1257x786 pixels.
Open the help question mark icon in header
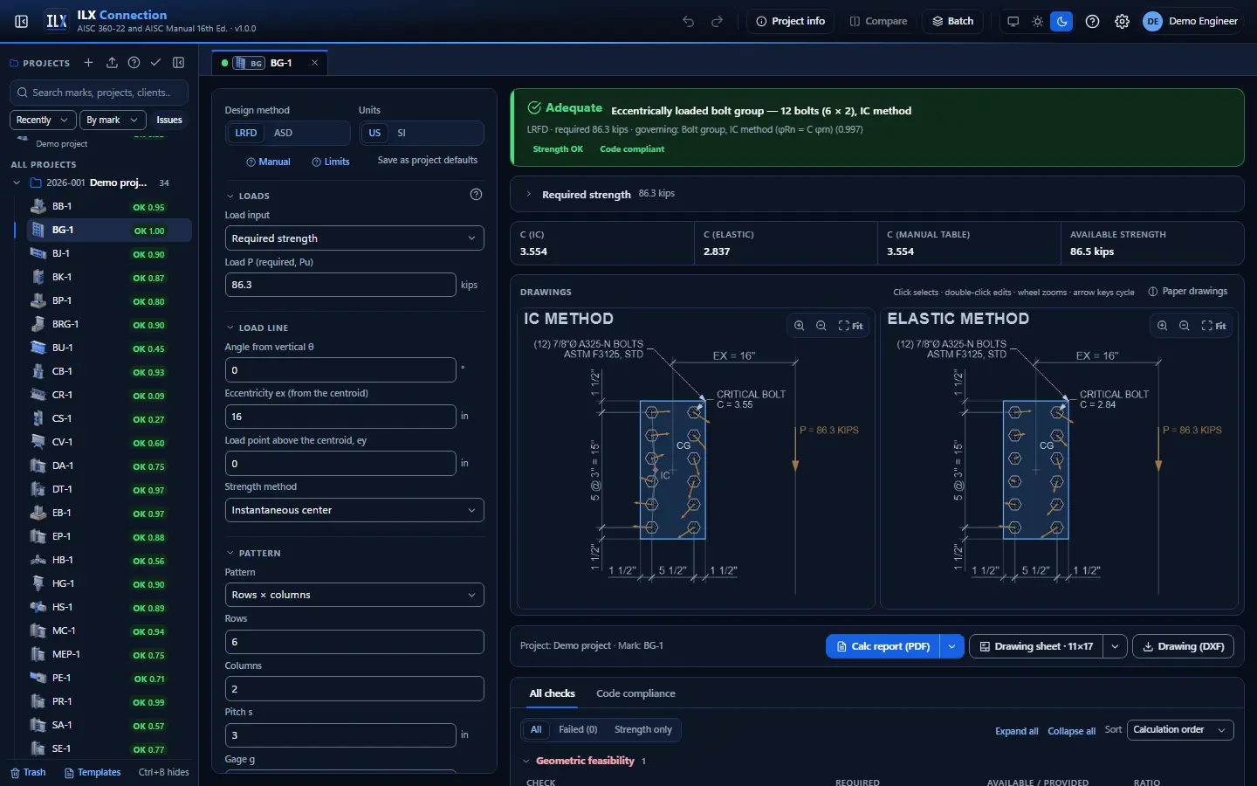1092,21
